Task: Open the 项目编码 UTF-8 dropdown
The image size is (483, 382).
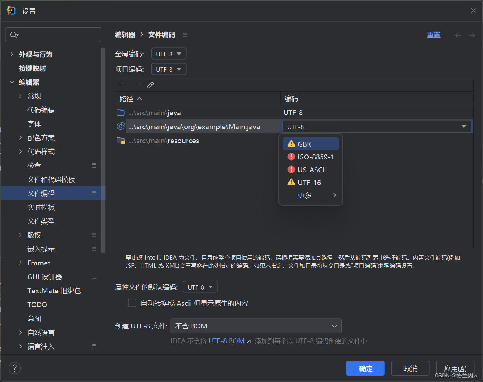Action: [x=169, y=69]
